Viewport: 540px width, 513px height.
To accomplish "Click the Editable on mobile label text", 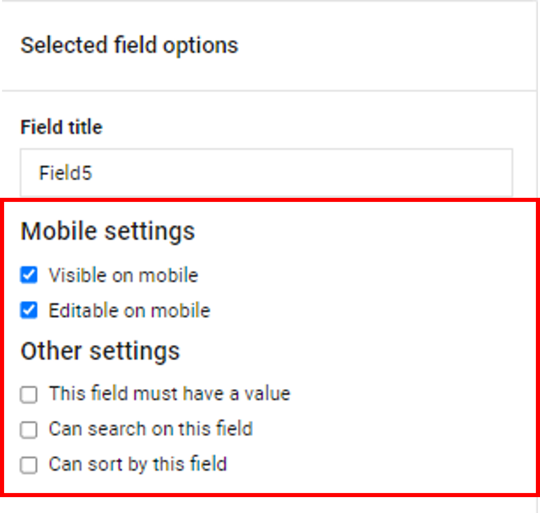I will pos(129,311).
